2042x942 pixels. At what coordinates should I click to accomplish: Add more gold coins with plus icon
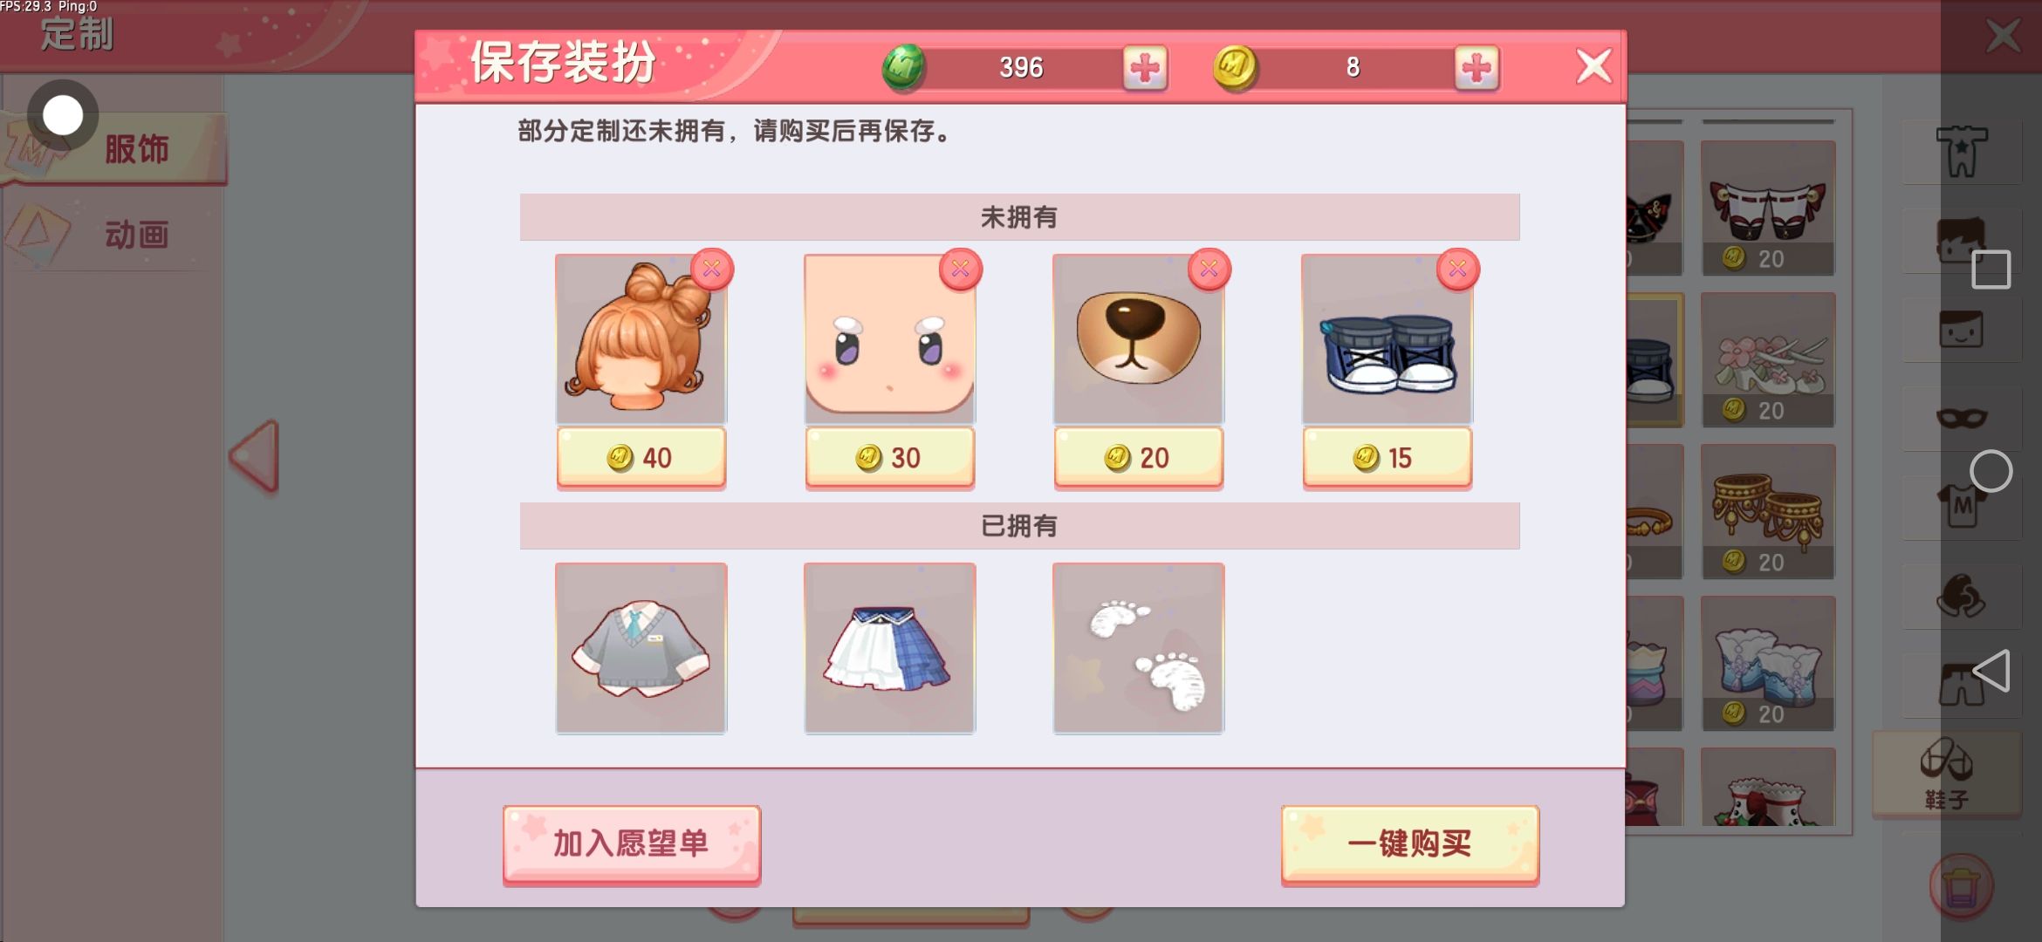[1477, 67]
